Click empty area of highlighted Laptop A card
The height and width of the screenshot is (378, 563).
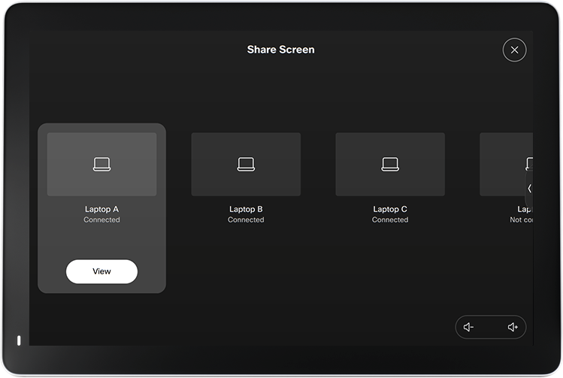click(x=102, y=242)
